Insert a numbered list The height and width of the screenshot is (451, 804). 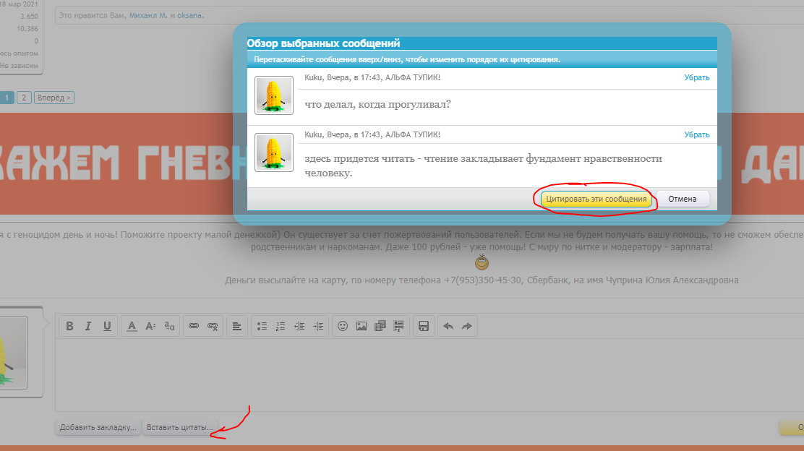[x=281, y=326]
